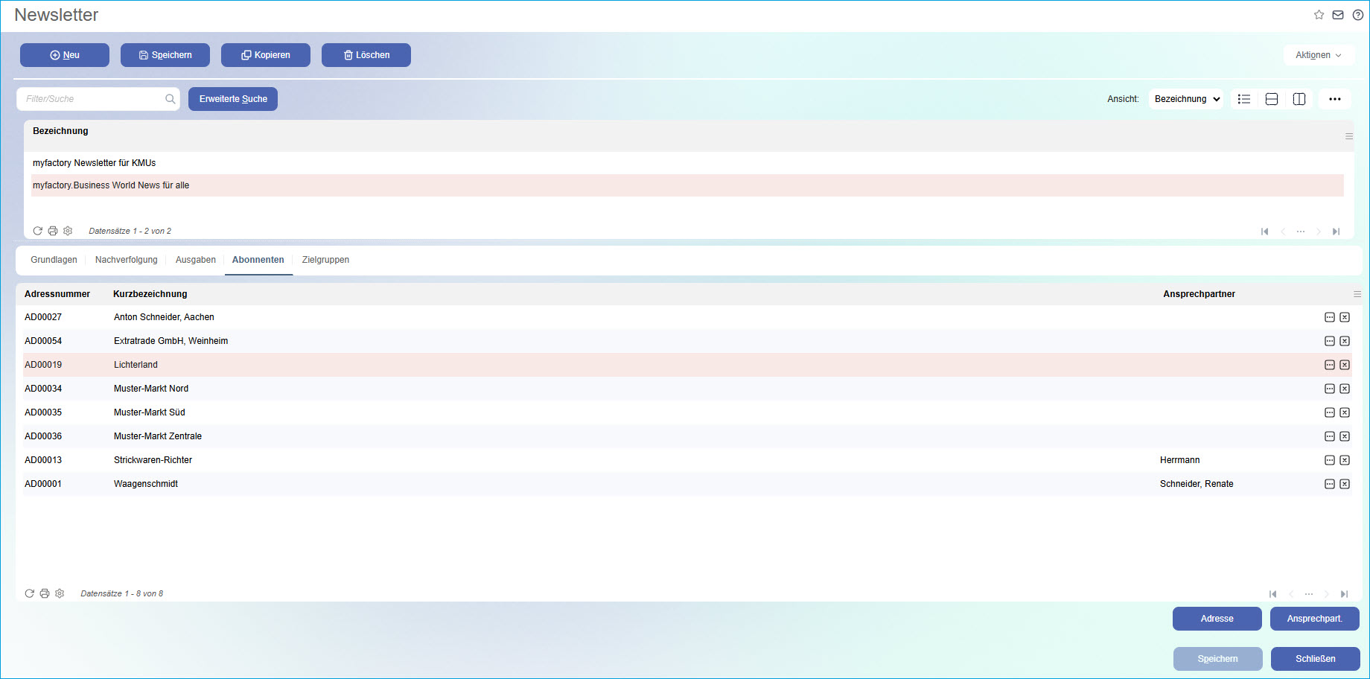Click the Ansprechpart. button
The height and width of the screenshot is (679, 1370).
tap(1315, 619)
